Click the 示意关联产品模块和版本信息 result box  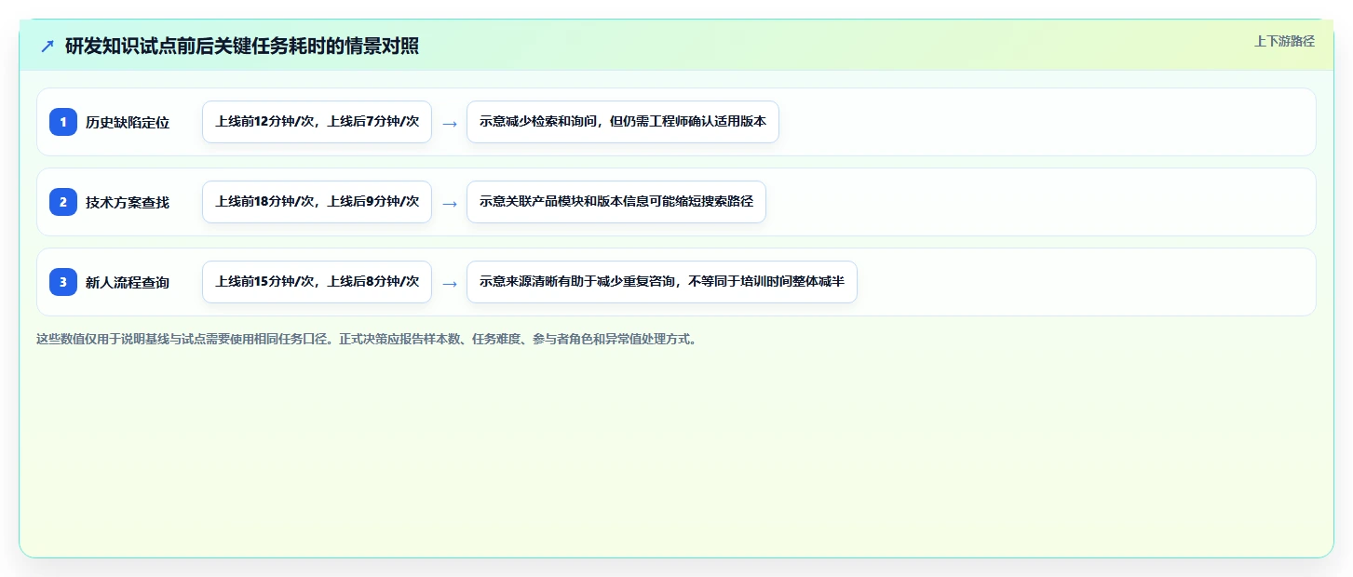pyautogui.click(x=616, y=202)
